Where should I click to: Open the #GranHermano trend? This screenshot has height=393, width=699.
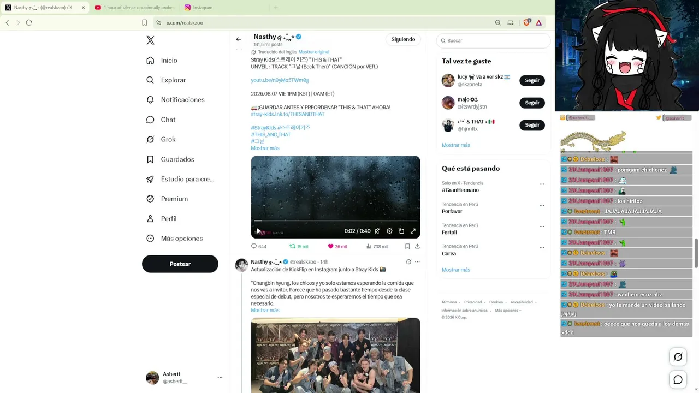460,190
